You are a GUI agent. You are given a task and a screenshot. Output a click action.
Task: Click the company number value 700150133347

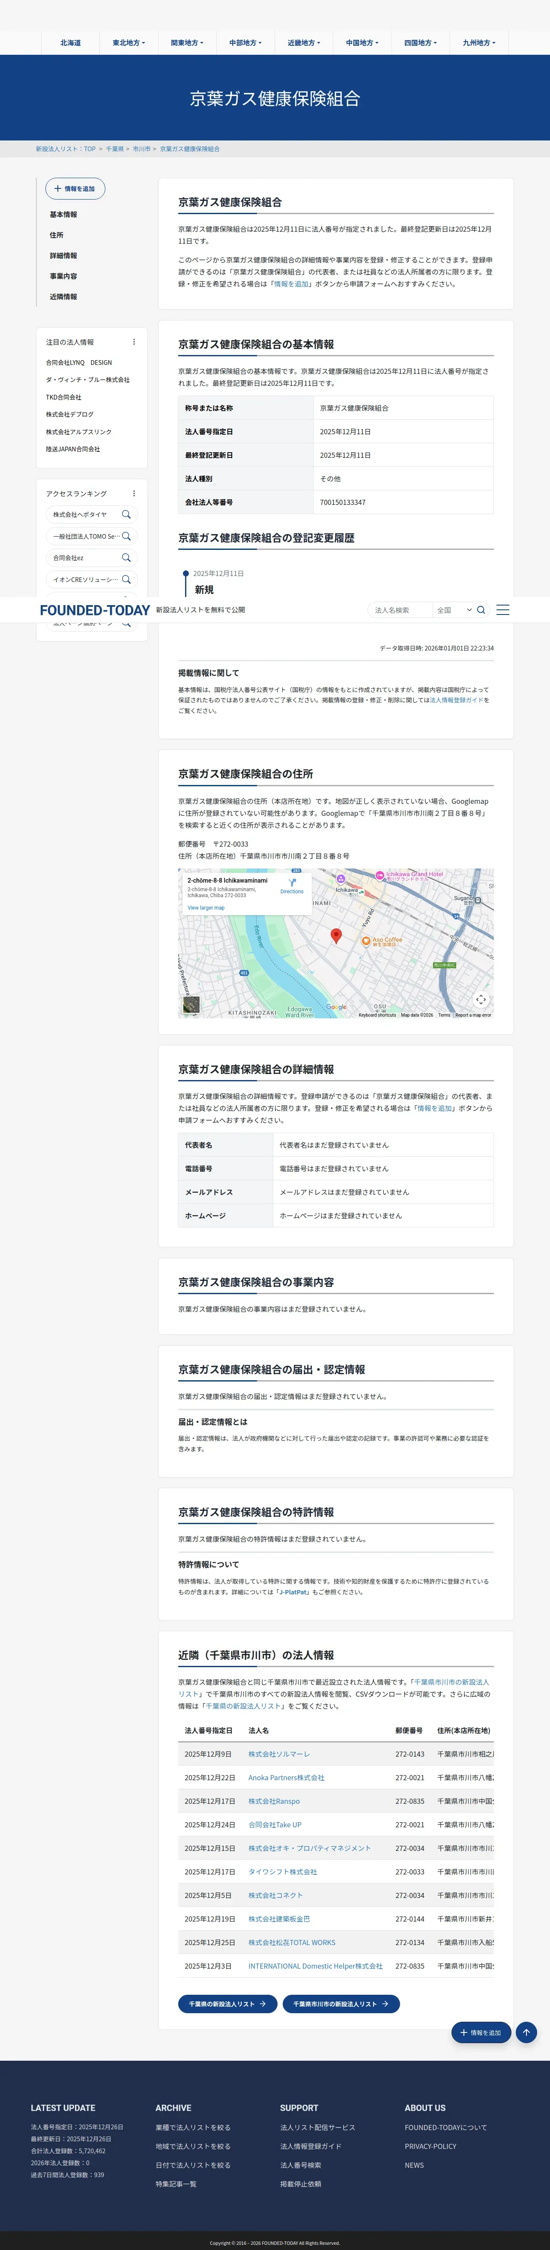342,502
